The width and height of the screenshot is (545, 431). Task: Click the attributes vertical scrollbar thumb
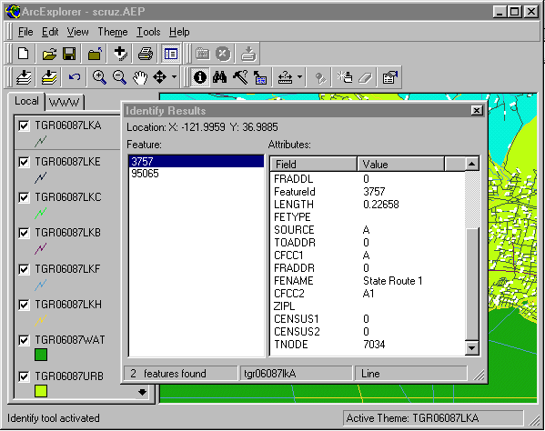point(471,284)
